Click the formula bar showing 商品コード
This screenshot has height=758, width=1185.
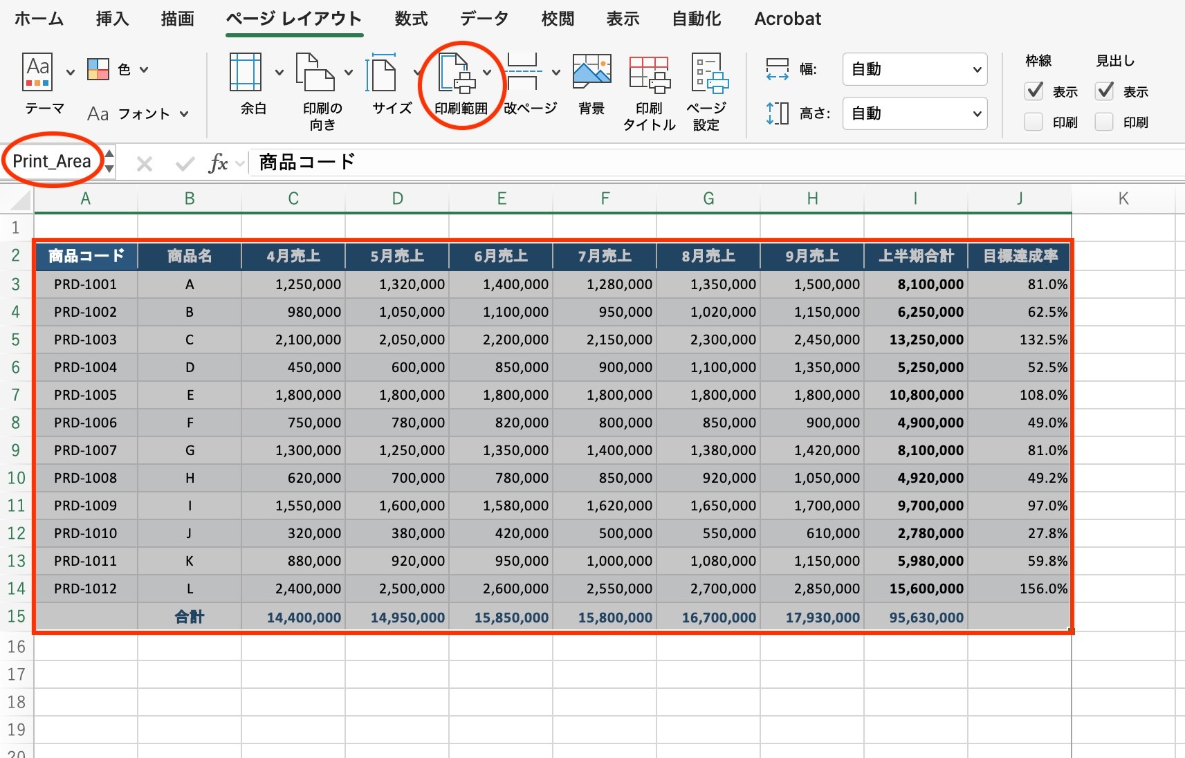click(716, 163)
